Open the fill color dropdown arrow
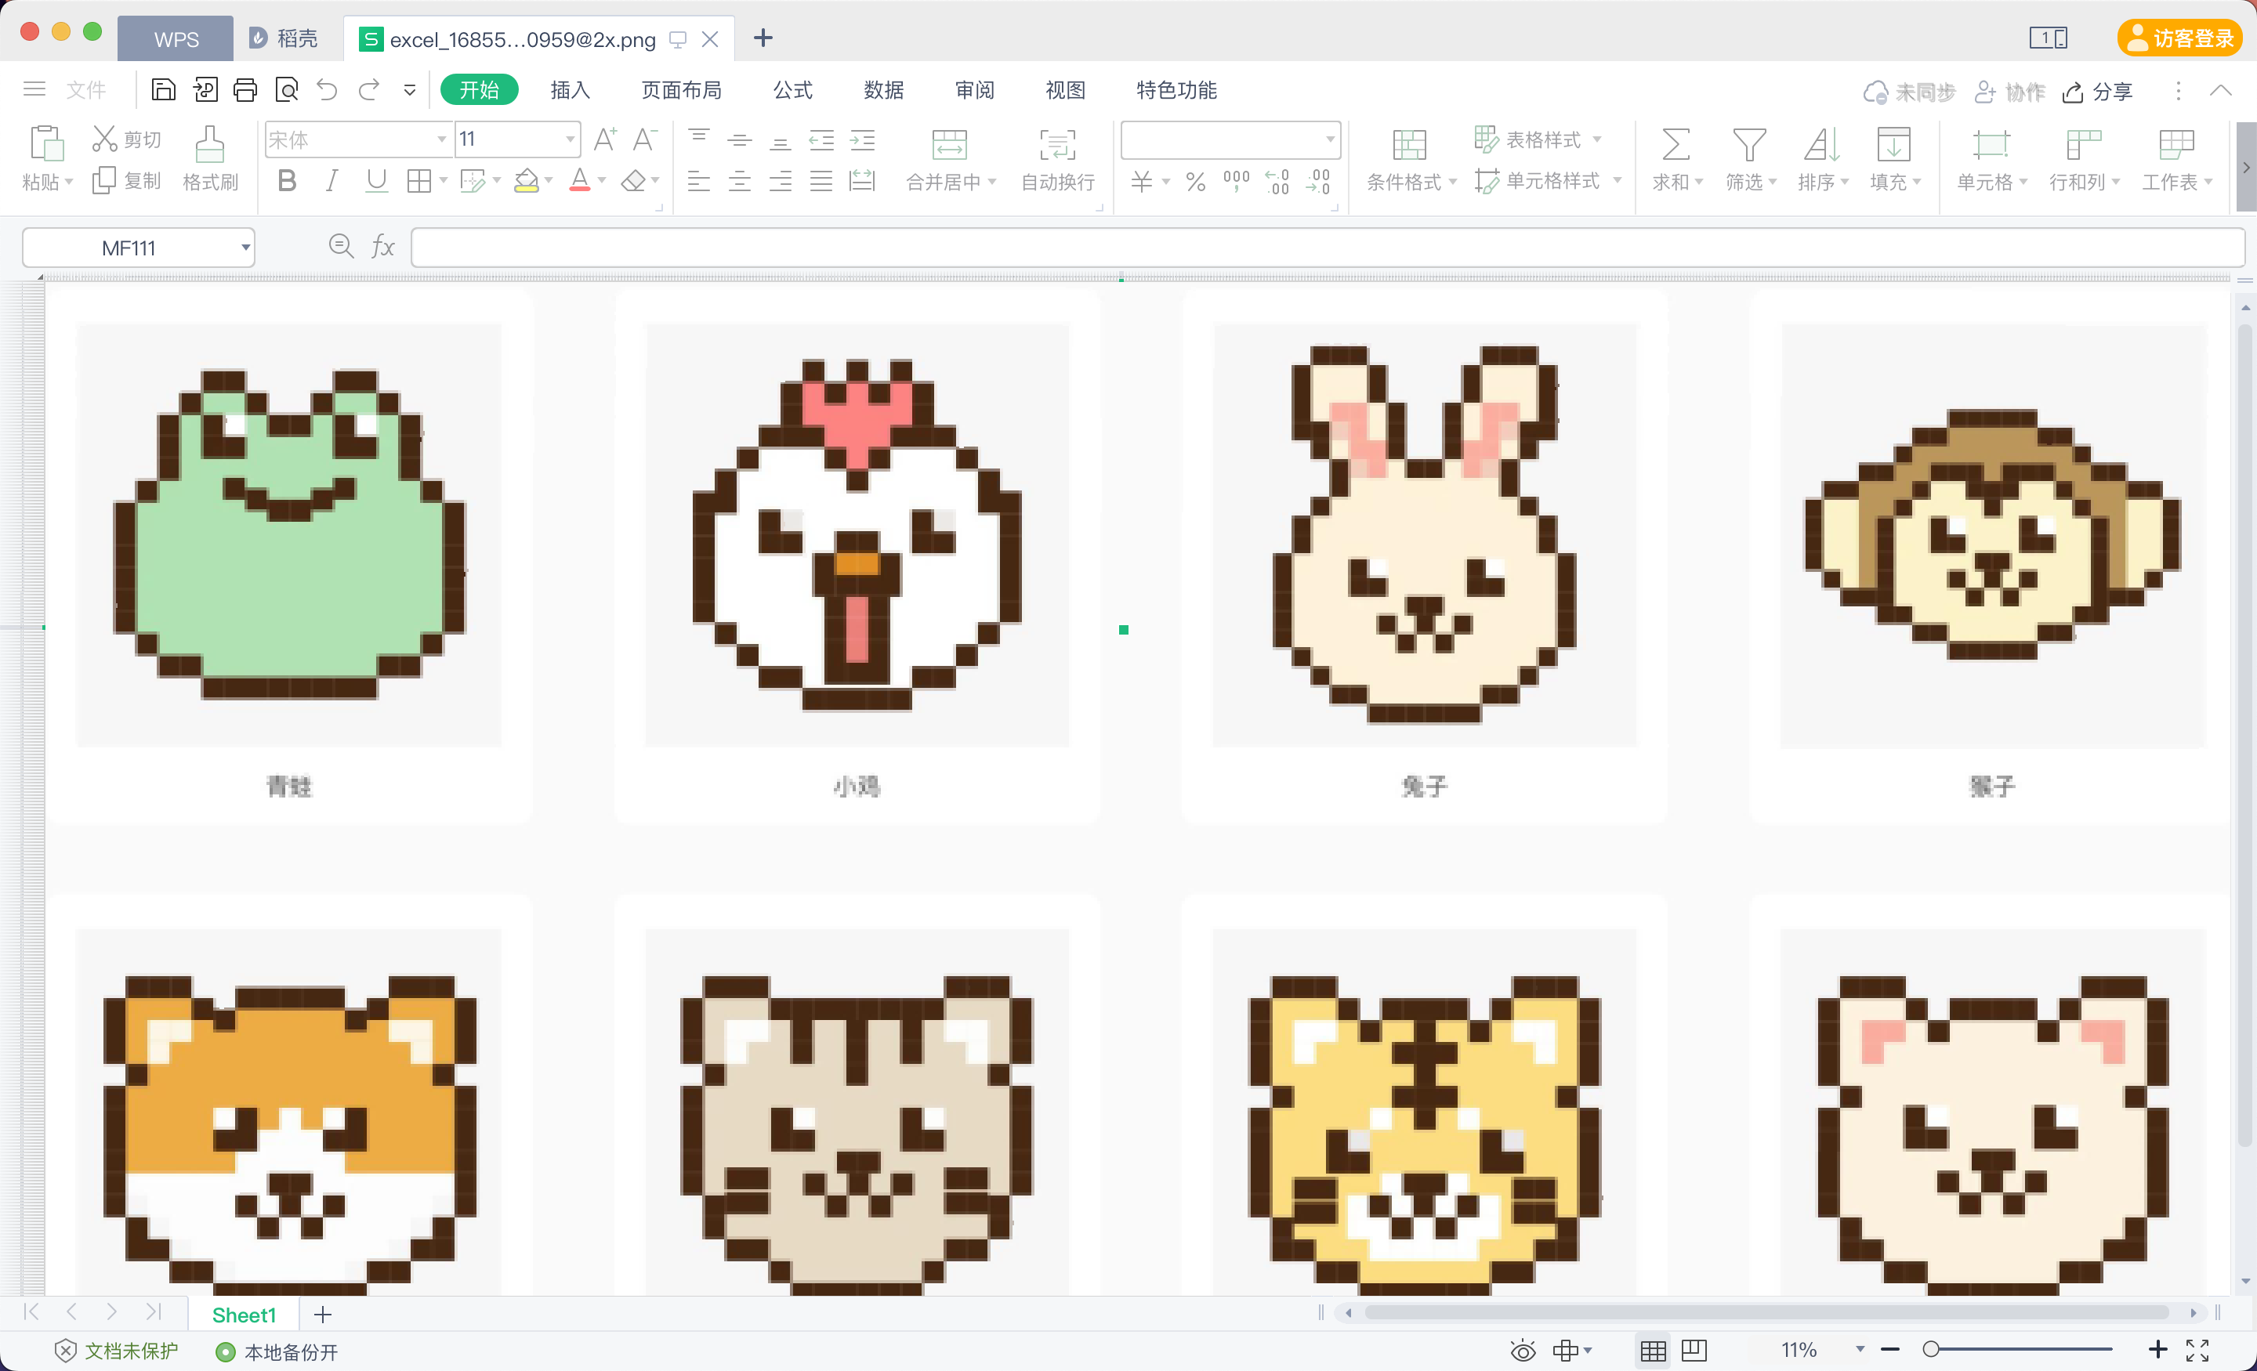This screenshot has width=2257, height=1371. coord(547,180)
